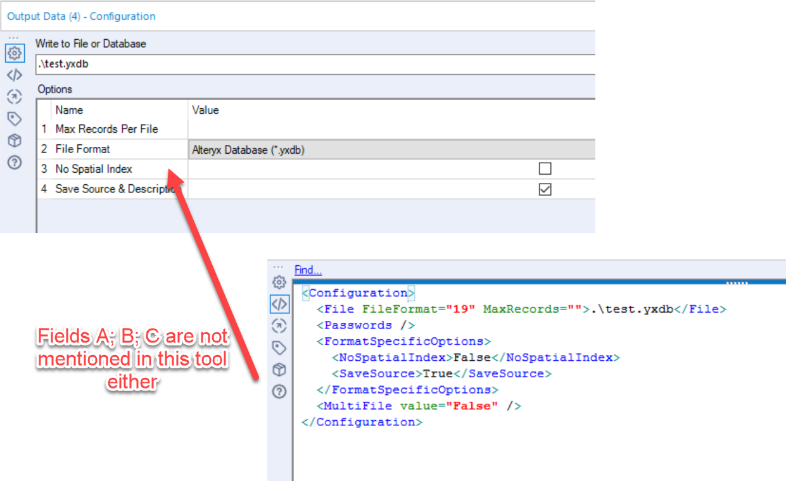Open the Configuration gear icon in Output Data panel
The image size is (786, 481).
pos(15,53)
